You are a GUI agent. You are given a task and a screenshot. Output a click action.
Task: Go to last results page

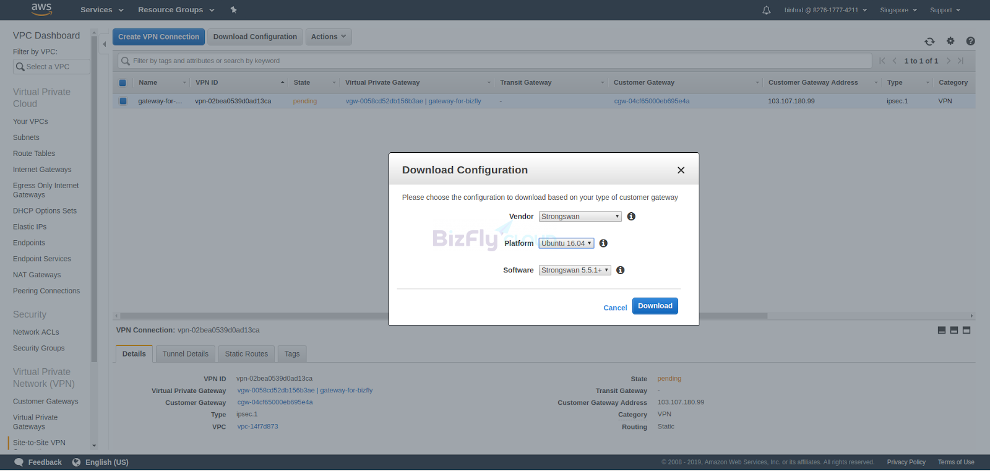pos(960,61)
